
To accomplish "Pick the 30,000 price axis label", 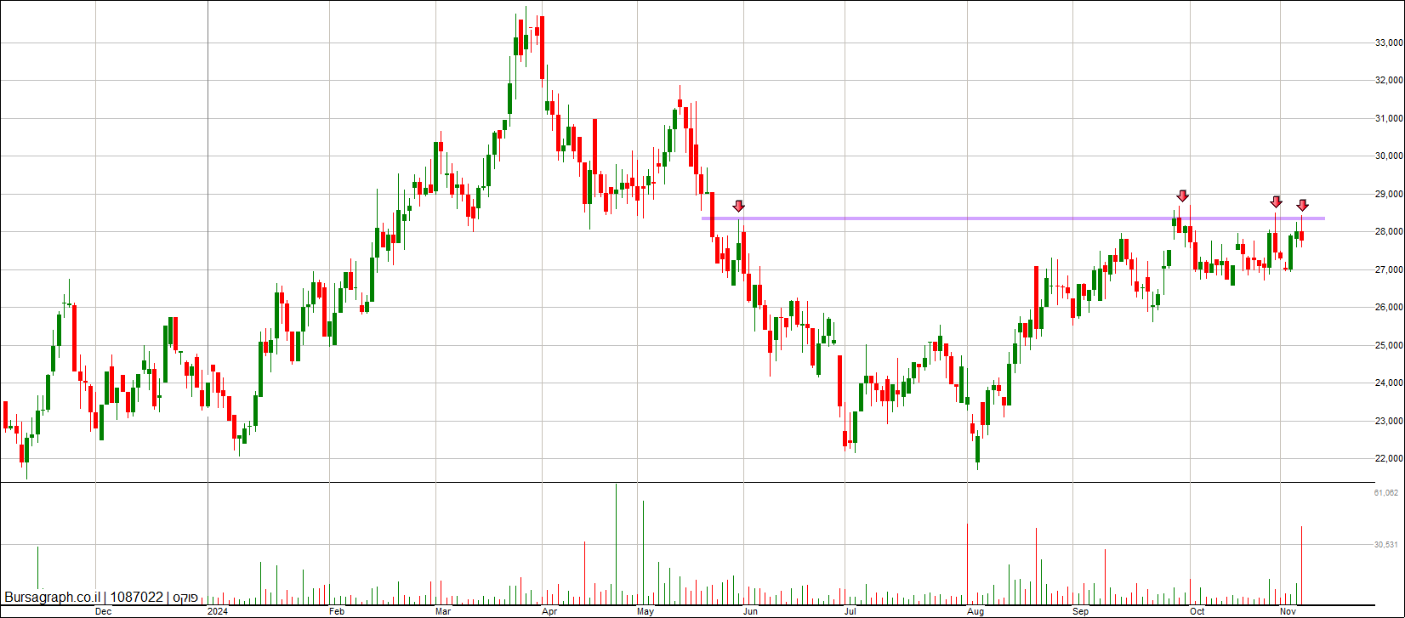I will point(1389,156).
